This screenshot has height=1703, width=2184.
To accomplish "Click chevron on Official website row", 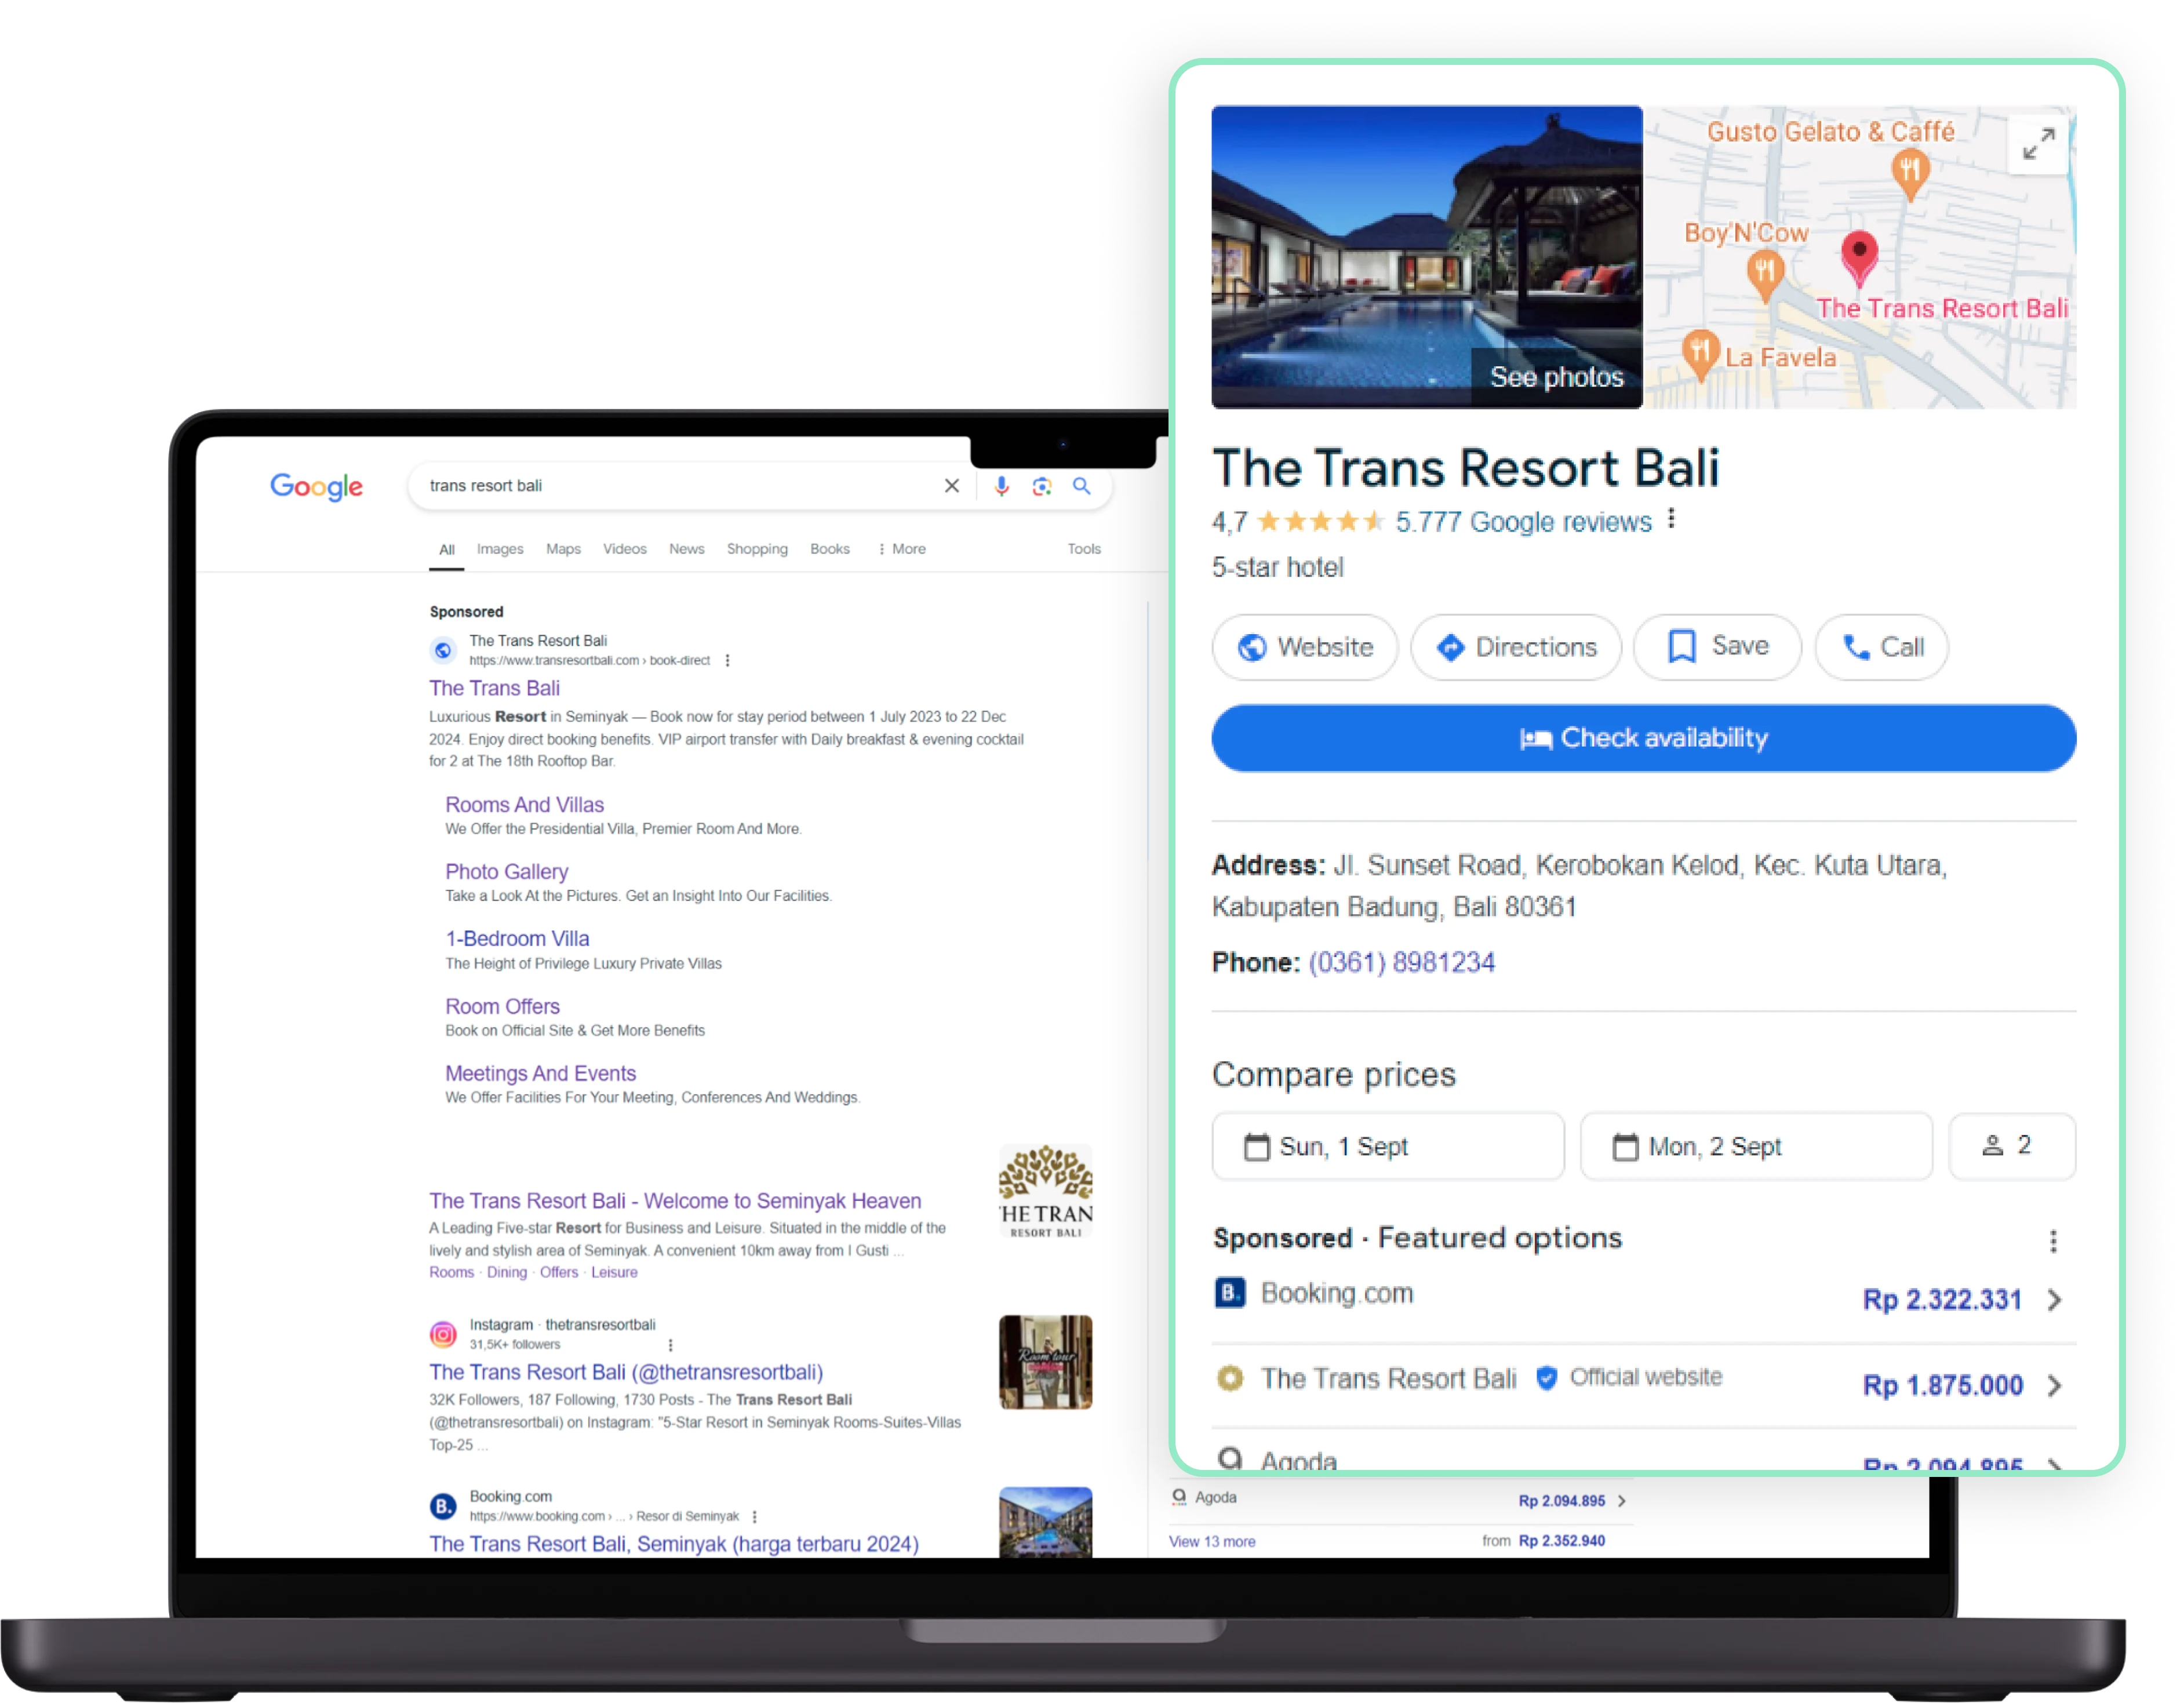I will coord(2054,1385).
